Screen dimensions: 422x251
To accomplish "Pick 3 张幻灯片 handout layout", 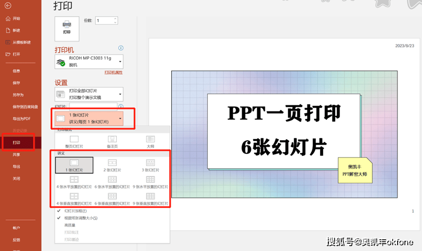I will point(150,165).
